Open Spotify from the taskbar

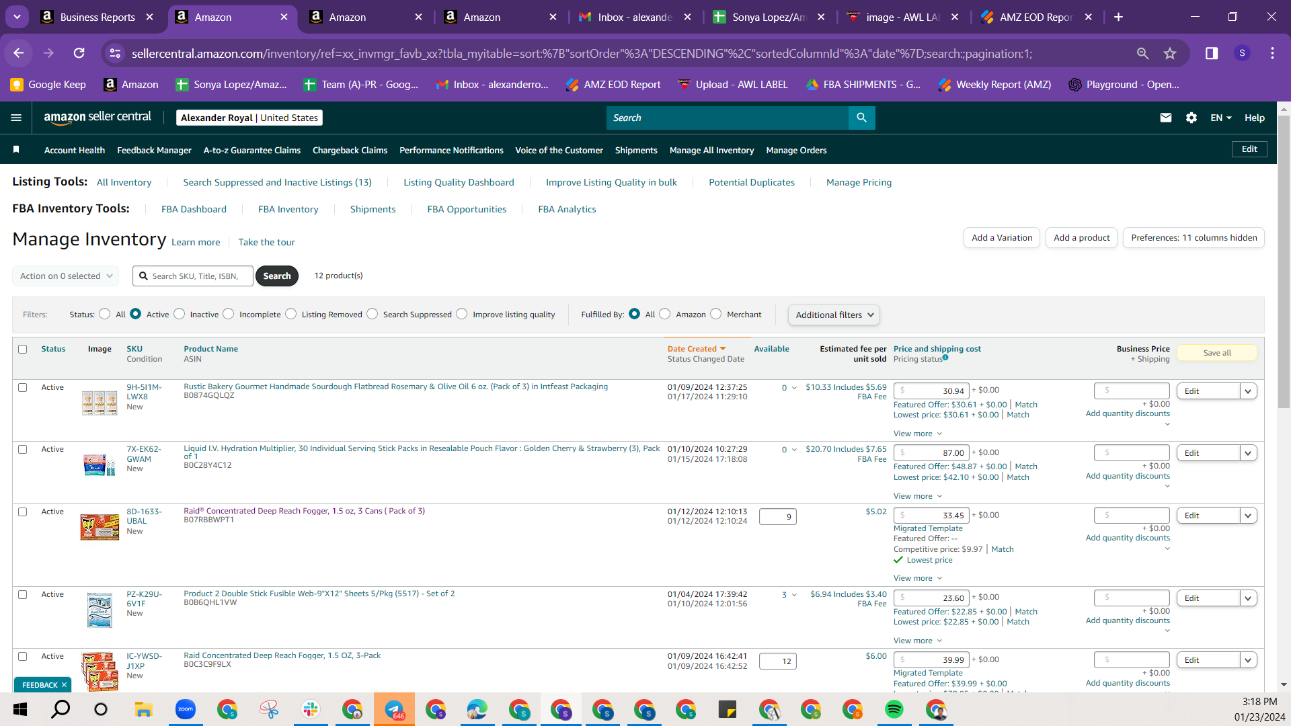tap(894, 709)
